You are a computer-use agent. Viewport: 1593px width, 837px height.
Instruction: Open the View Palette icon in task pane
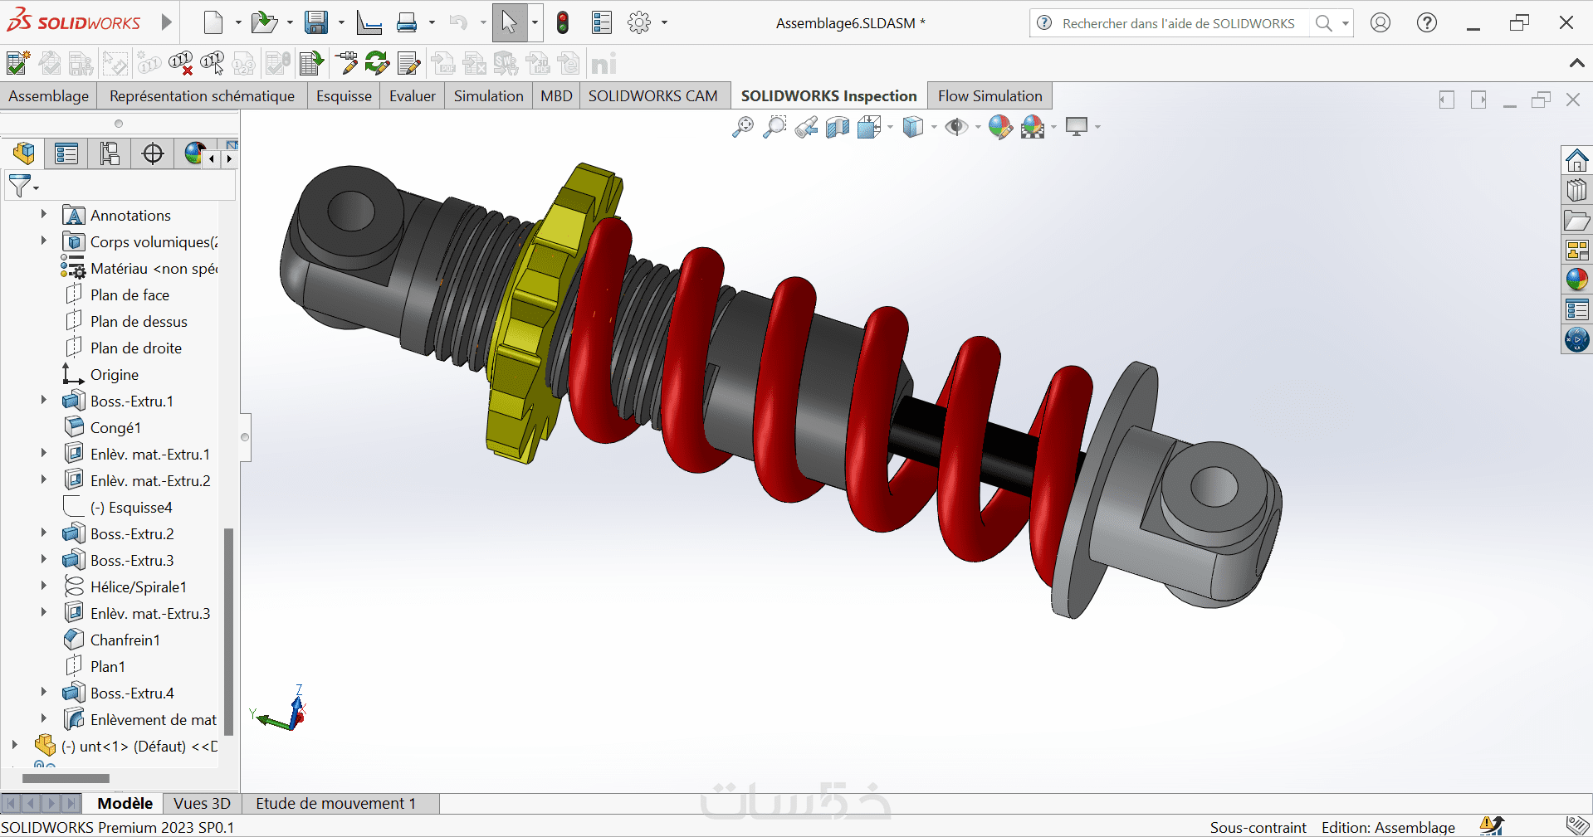pyautogui.click(x=1576, y=250)
